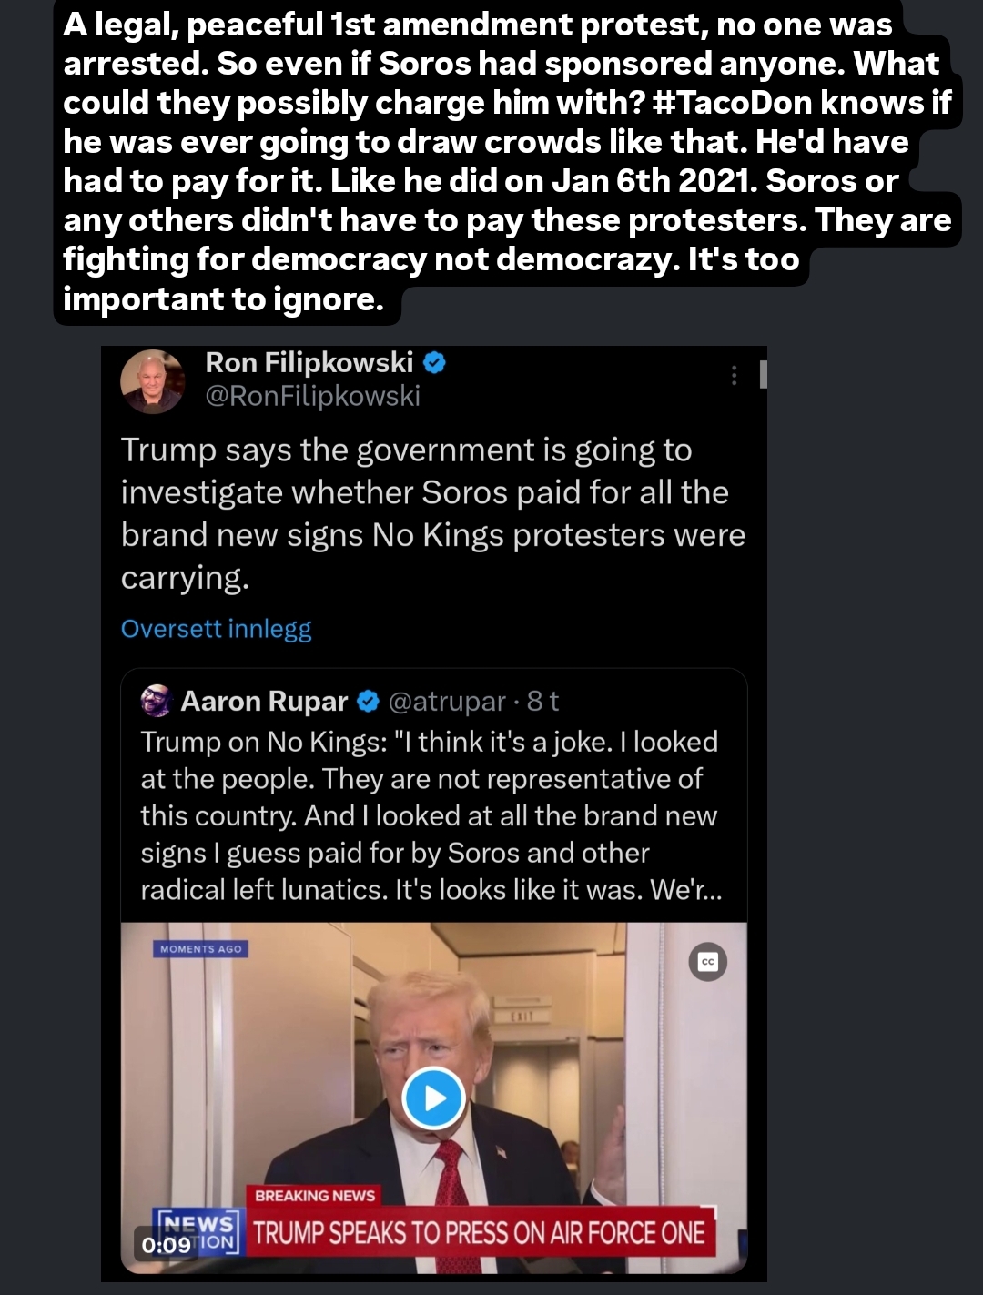This screenshot has width=983, height=1295.
Task: Open Aaron Rupar's quoted post text
Action: (x=430, y=815)
